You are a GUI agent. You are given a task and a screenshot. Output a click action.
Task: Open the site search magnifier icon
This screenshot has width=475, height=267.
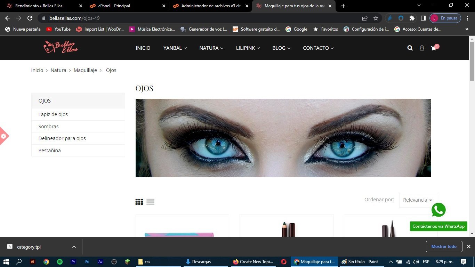click(x=410, y=48)
